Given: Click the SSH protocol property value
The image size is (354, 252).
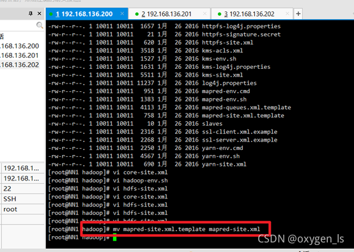Looking at the screenshot, I should pyautogui.click(x=23, y=199).
